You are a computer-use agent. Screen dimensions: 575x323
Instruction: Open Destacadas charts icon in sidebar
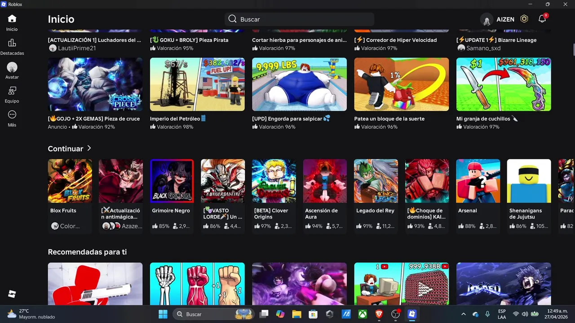[12, 43]
